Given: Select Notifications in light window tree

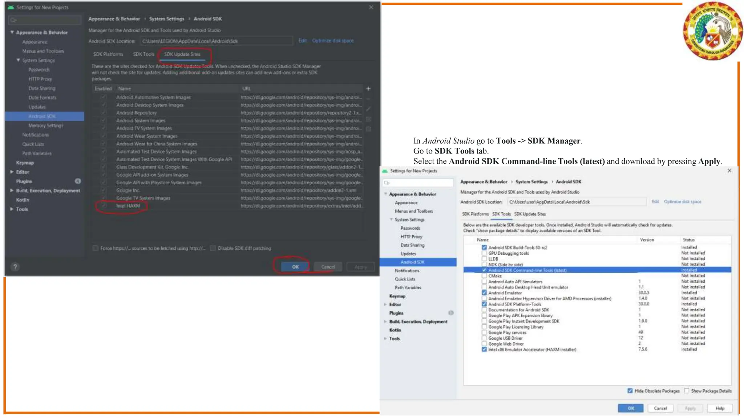Looking at the screenshot, I should click(407, 271).
